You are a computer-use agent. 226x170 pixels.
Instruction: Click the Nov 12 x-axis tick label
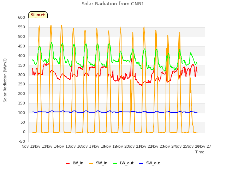tap(28, 146)
